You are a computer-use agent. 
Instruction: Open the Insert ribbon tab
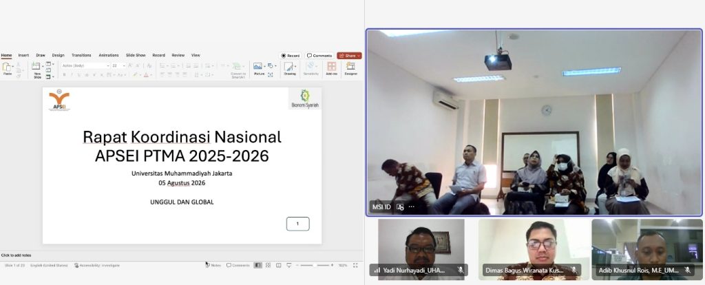coord(23,55)
